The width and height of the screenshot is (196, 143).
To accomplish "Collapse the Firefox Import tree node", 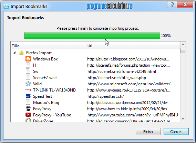I will [14, 53].
